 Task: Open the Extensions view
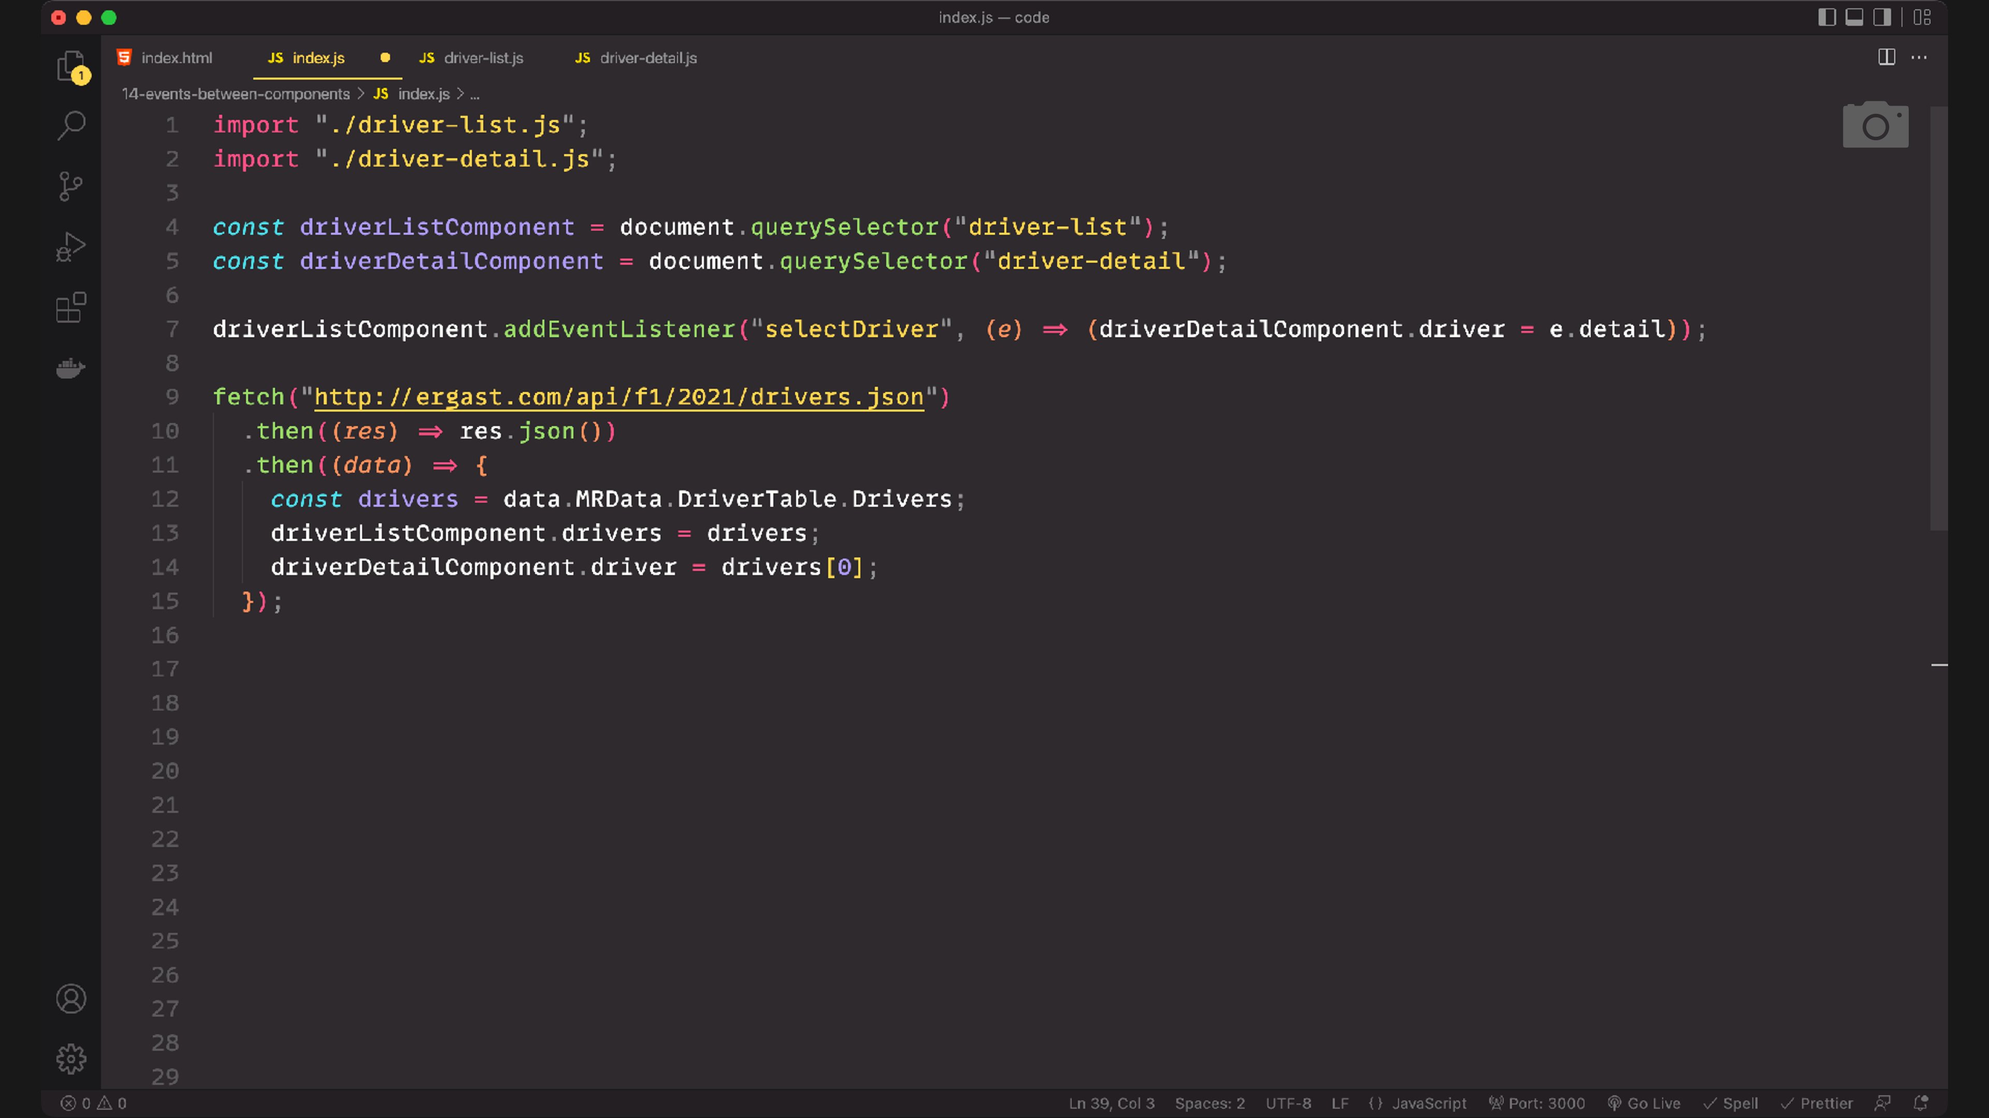pyautogui.click(x=71, y=308)
